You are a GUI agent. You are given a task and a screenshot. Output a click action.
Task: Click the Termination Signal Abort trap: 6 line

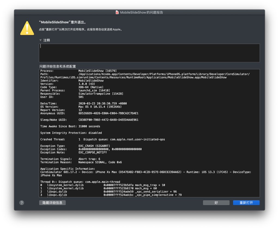(x=70, y=159)
